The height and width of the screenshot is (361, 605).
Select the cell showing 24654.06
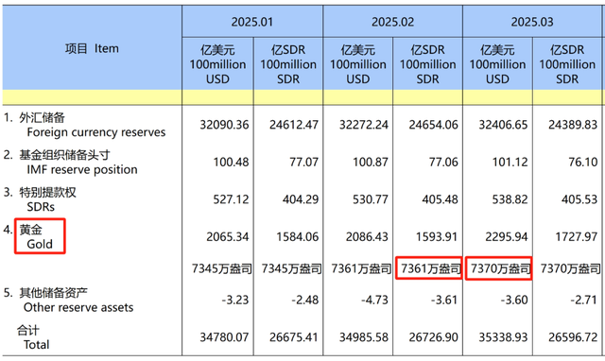coord(434,125)
